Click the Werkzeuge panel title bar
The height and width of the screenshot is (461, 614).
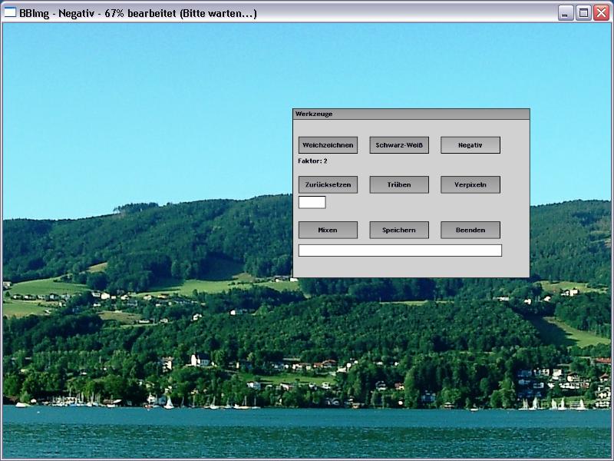(411, 114)
